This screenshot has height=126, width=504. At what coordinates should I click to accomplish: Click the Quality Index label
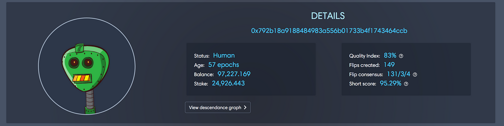(x=365, y=56)
